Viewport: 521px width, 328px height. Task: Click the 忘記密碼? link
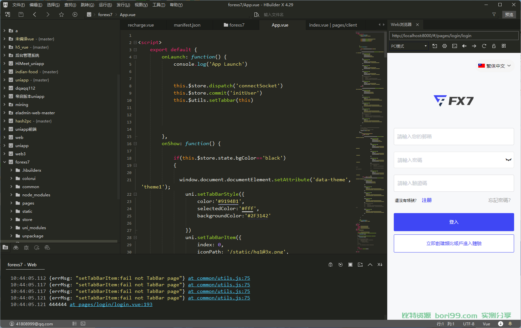point(499,200)
